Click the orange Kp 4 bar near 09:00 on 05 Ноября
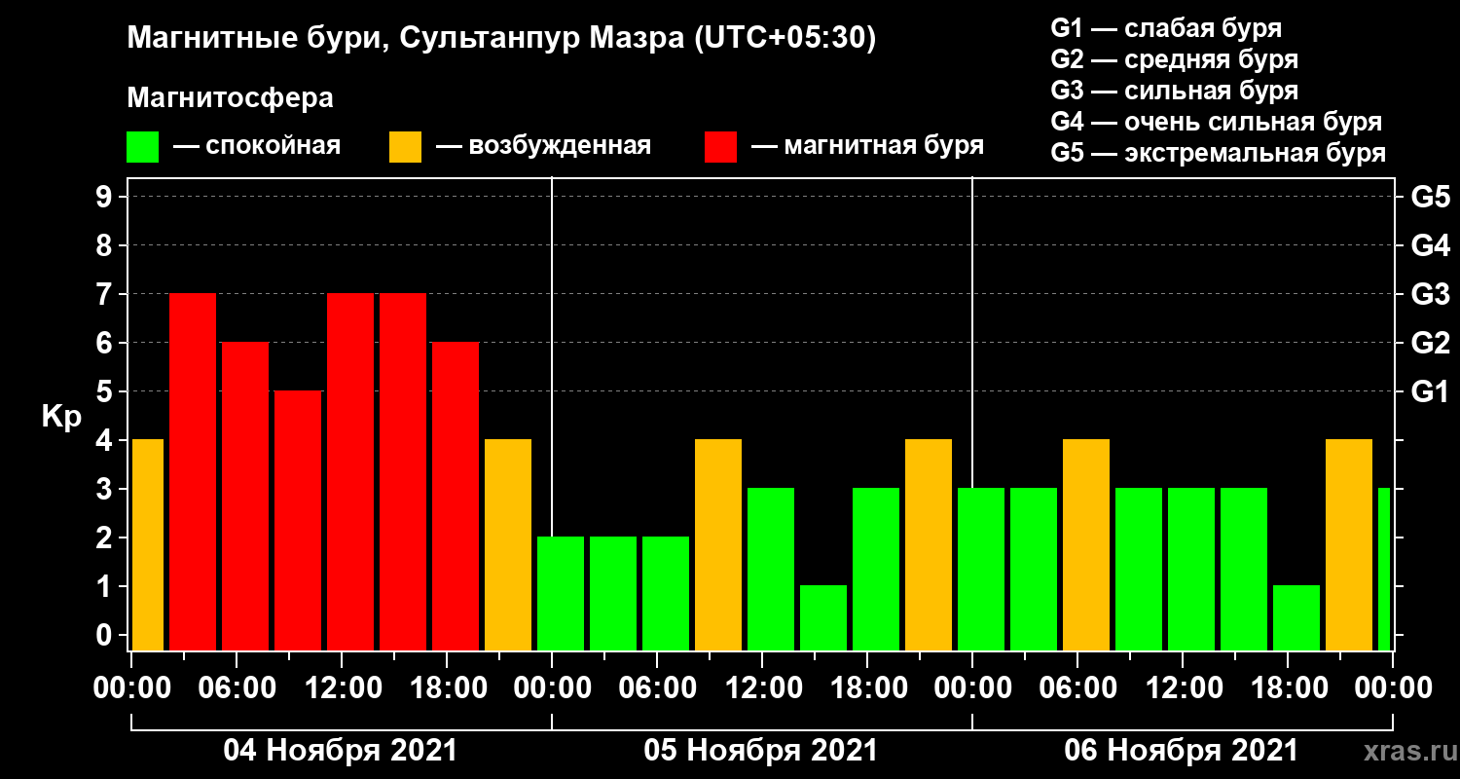This screenshot has height=779, width=1460. (x=718, y=544)
